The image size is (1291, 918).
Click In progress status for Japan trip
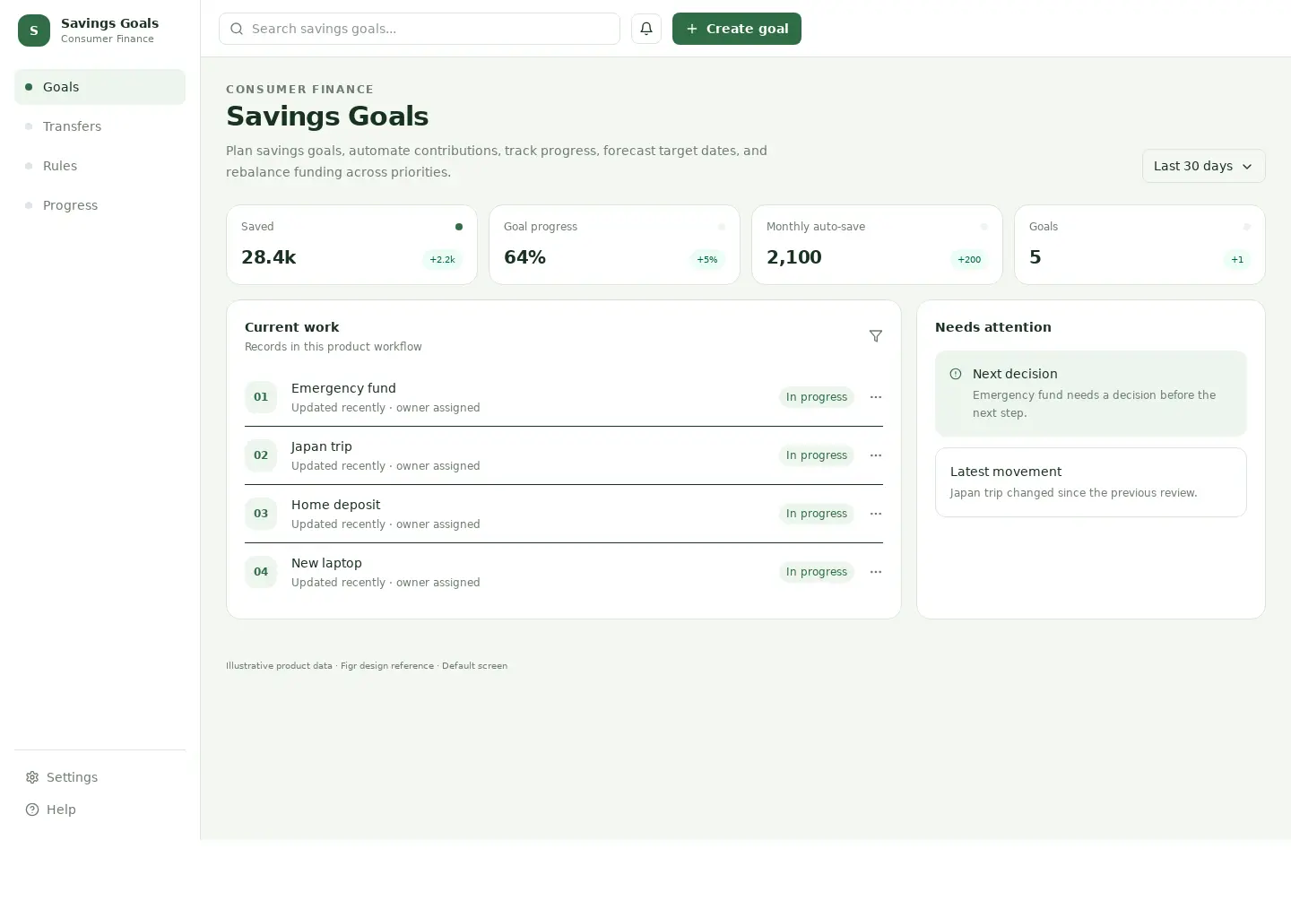pyautogui.click(x=817, y=455)
